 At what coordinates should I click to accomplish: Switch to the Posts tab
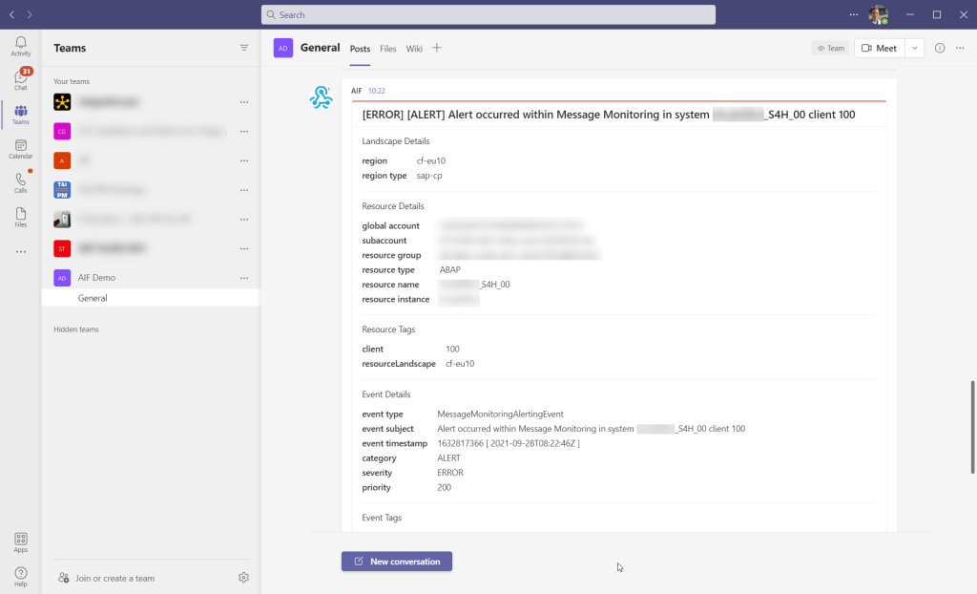click(x=360, y=49)
